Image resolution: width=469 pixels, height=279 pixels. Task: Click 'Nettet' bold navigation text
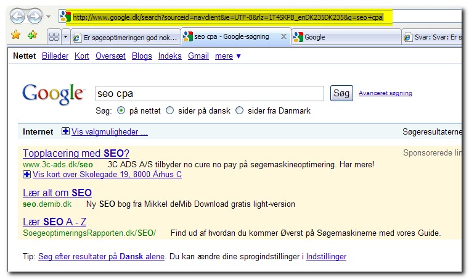click(24, 56)
